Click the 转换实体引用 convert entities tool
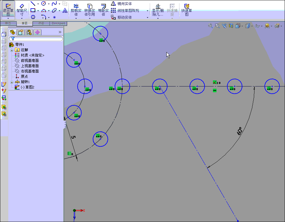 coord(90,10)
